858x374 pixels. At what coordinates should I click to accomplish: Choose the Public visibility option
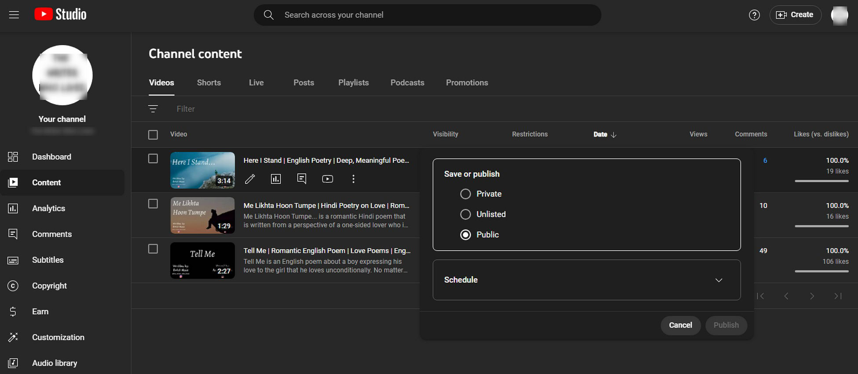[466, 235]
